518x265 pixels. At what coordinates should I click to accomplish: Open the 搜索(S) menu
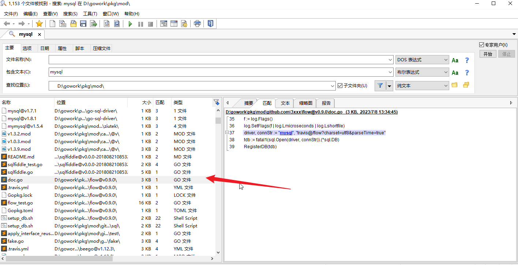tap(70, 14)
